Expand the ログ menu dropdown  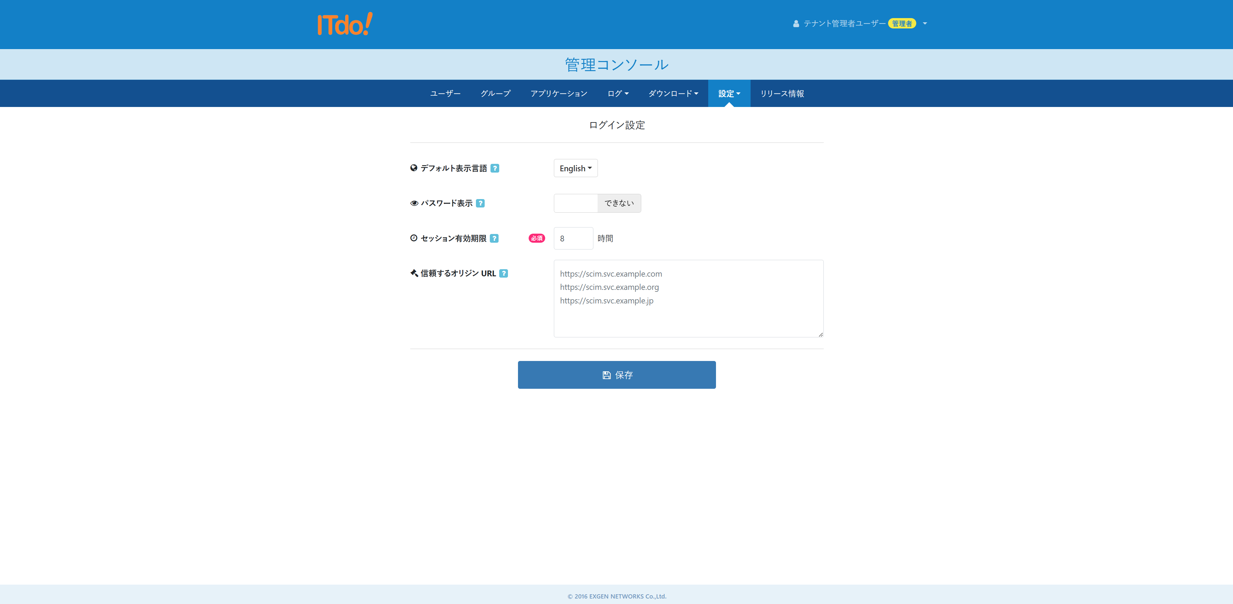[617, 94]
